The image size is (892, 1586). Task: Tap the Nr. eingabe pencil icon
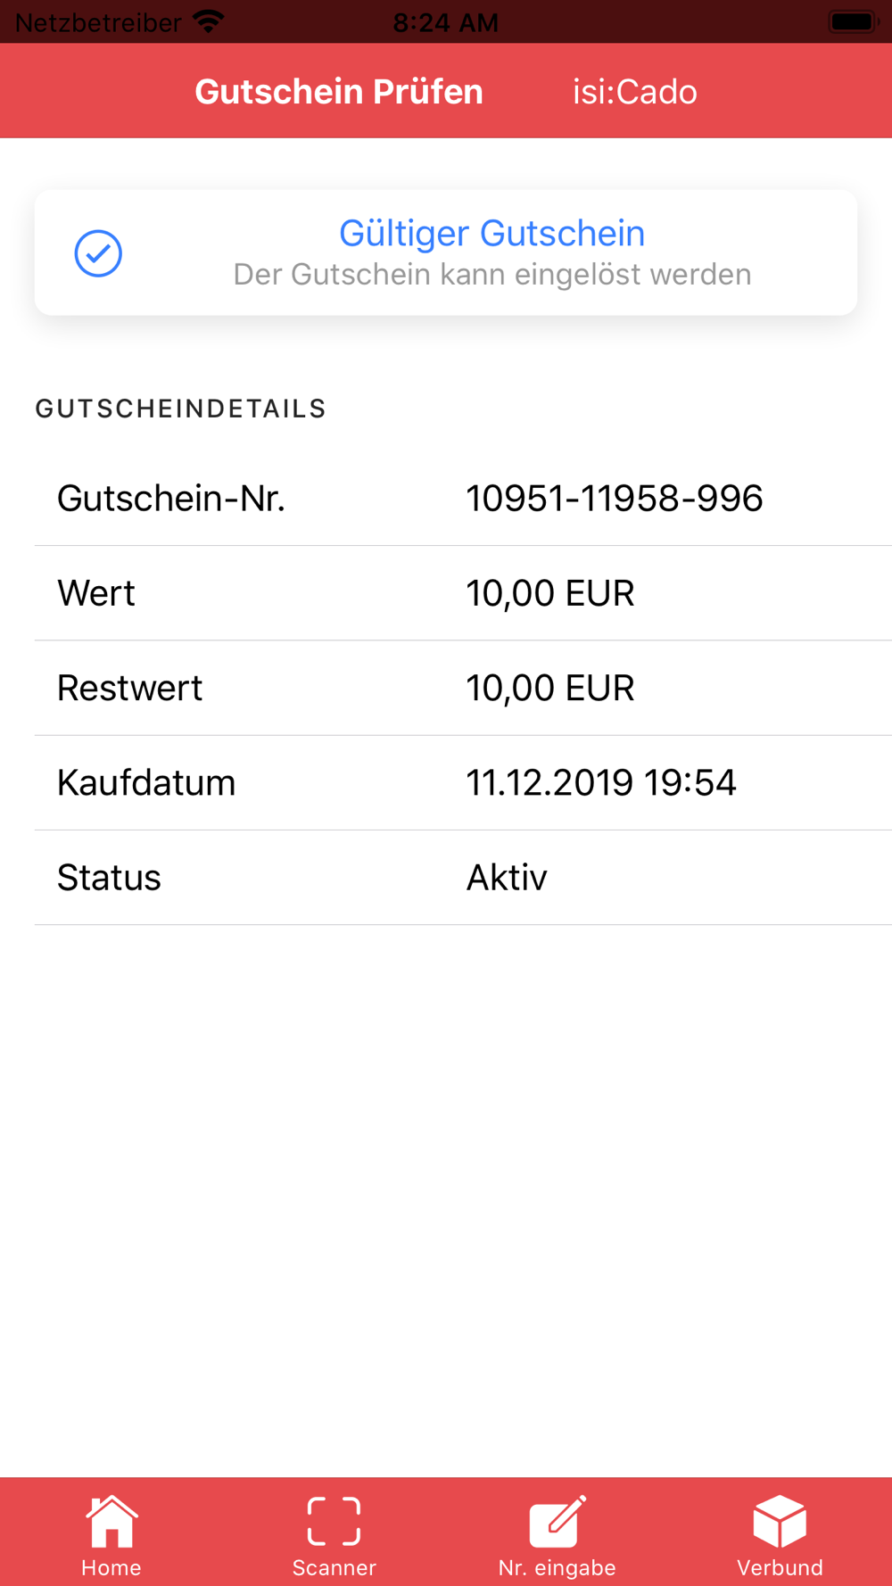[557, 1522]
